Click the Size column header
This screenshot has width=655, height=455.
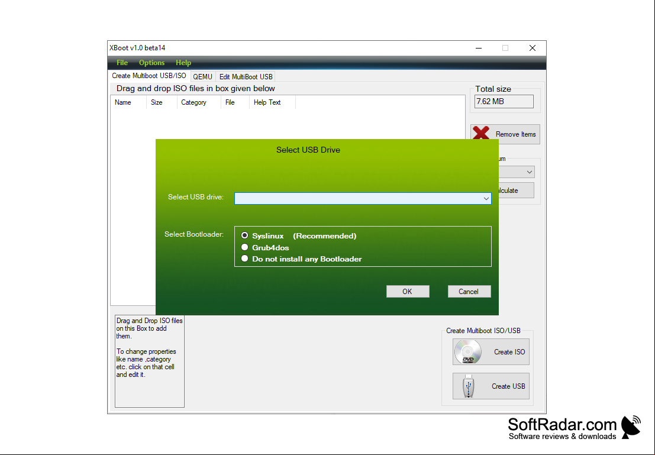tap(162, 102)
